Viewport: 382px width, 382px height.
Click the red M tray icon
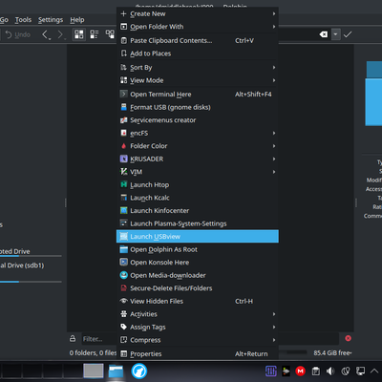[x=300, y=371]
